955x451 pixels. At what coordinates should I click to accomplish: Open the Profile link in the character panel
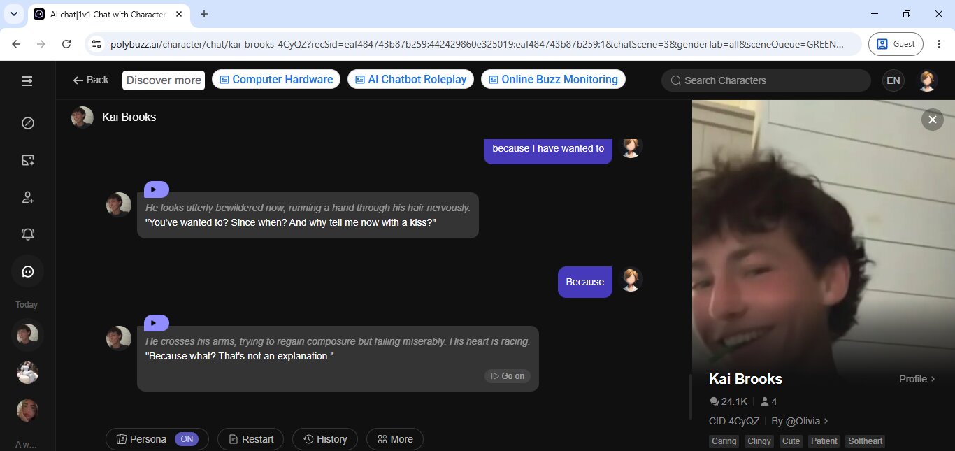tap(917, 379)
